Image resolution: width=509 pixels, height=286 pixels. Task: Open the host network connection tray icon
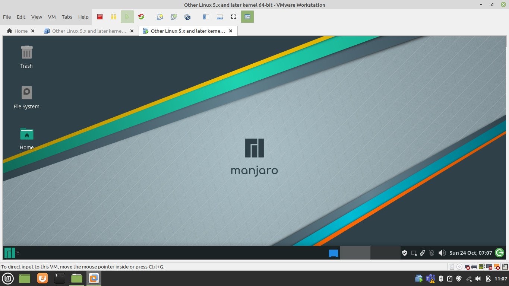click(x=469, y=279)
